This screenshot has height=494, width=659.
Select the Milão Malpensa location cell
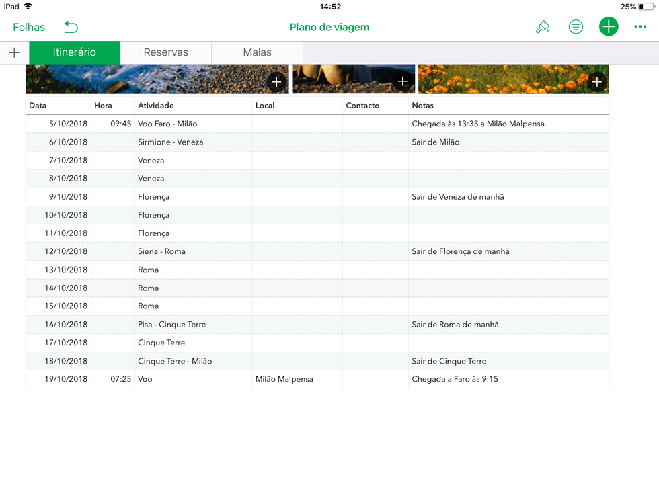(x=297, y=379)
